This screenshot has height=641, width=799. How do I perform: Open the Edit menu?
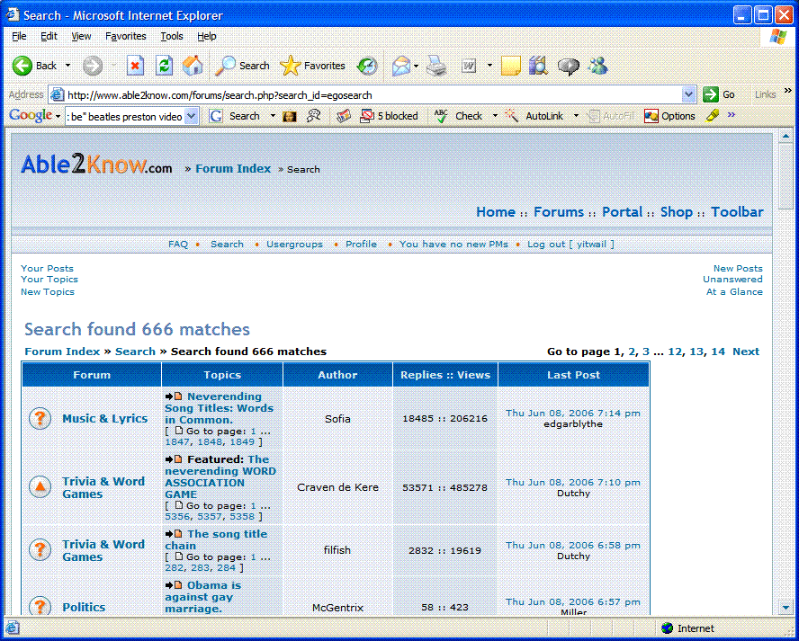coord(49,36)
